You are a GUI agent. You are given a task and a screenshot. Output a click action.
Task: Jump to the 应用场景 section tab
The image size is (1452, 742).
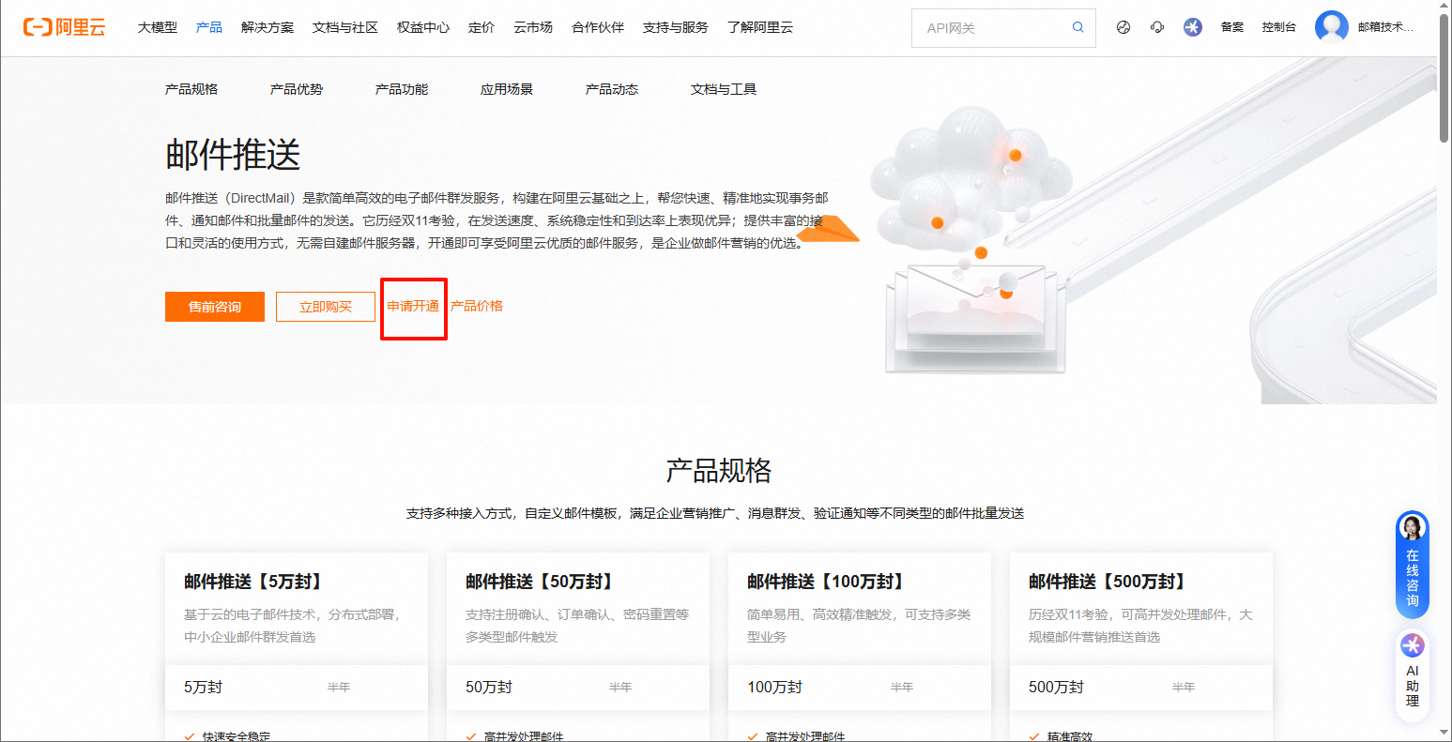click(x=507, y=89)
